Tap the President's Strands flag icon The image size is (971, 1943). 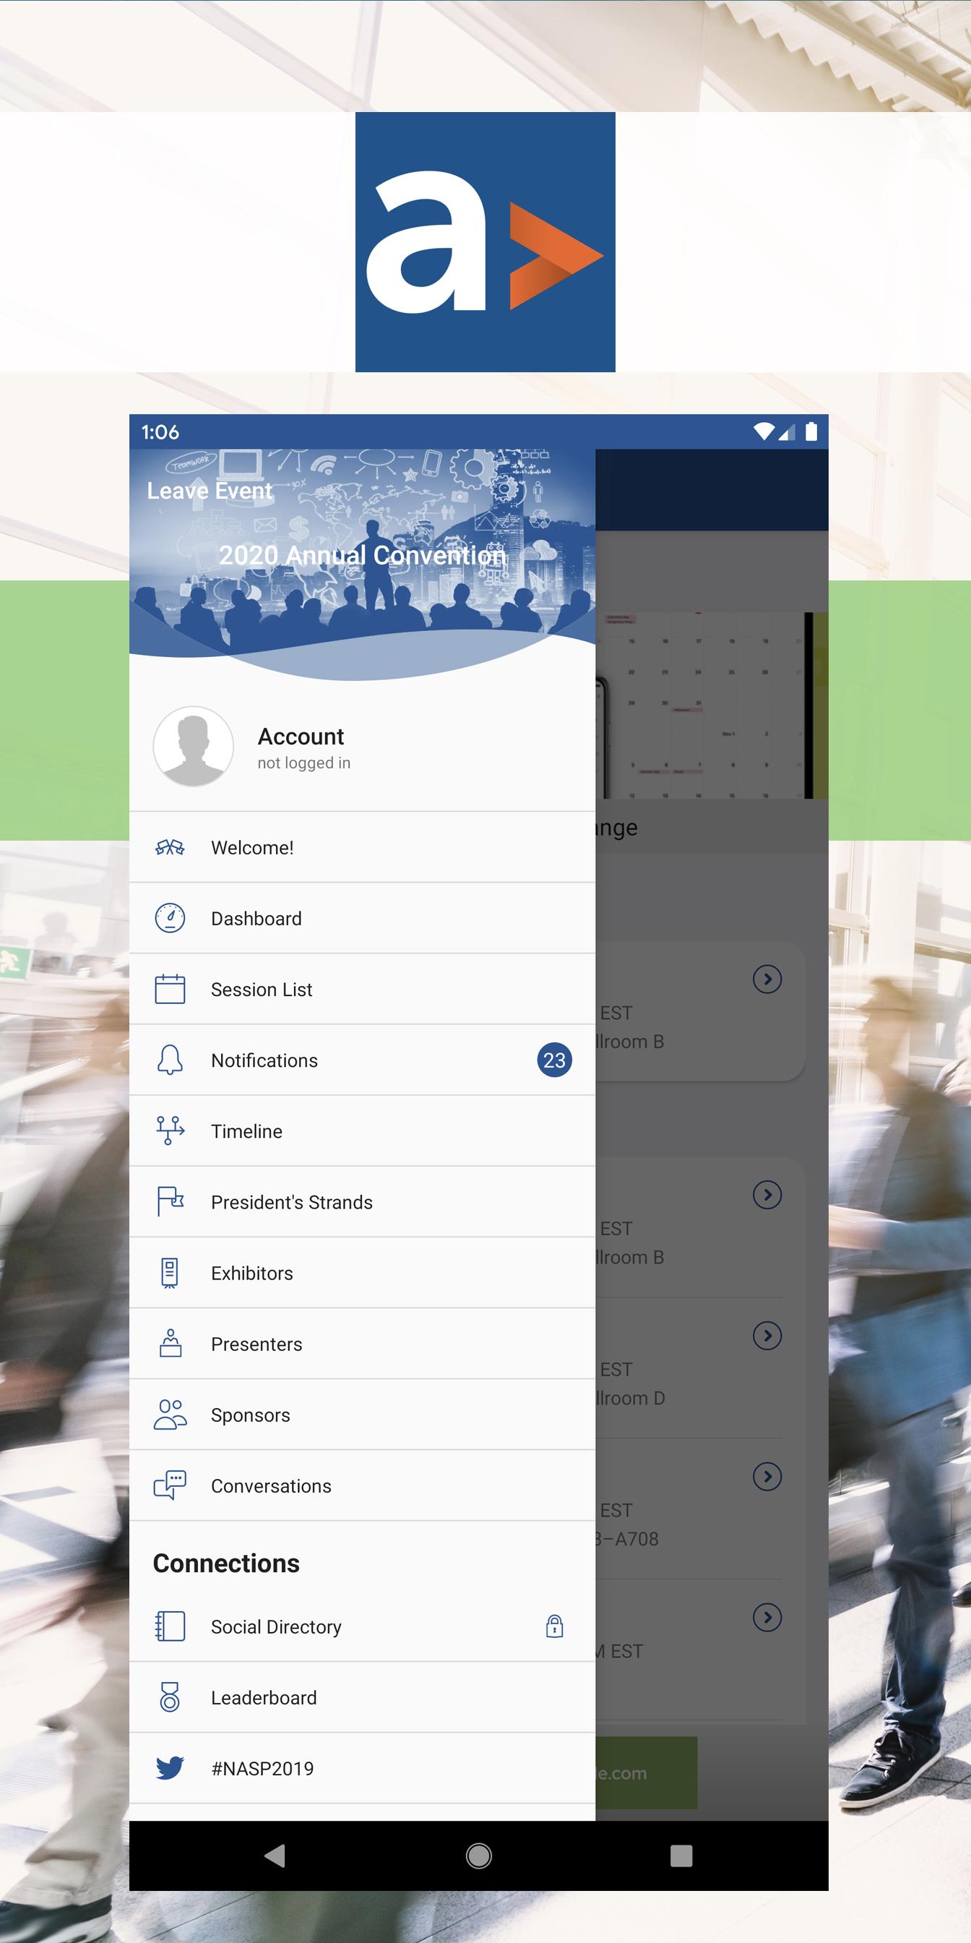coord(171,1201)
